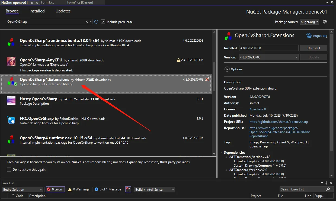The image size is (336, 201).
Task: Select OpenCvSharp4.runtime.osx.10.15-x64 package icon
Action: pyautogui.click(x=11, y=139)
